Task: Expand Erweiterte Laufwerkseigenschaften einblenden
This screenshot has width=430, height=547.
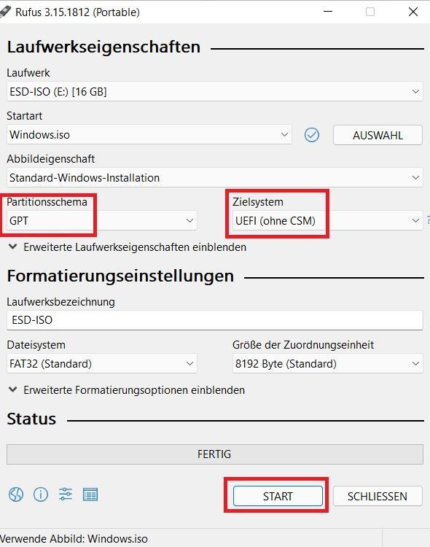Action: click(128, 247)
